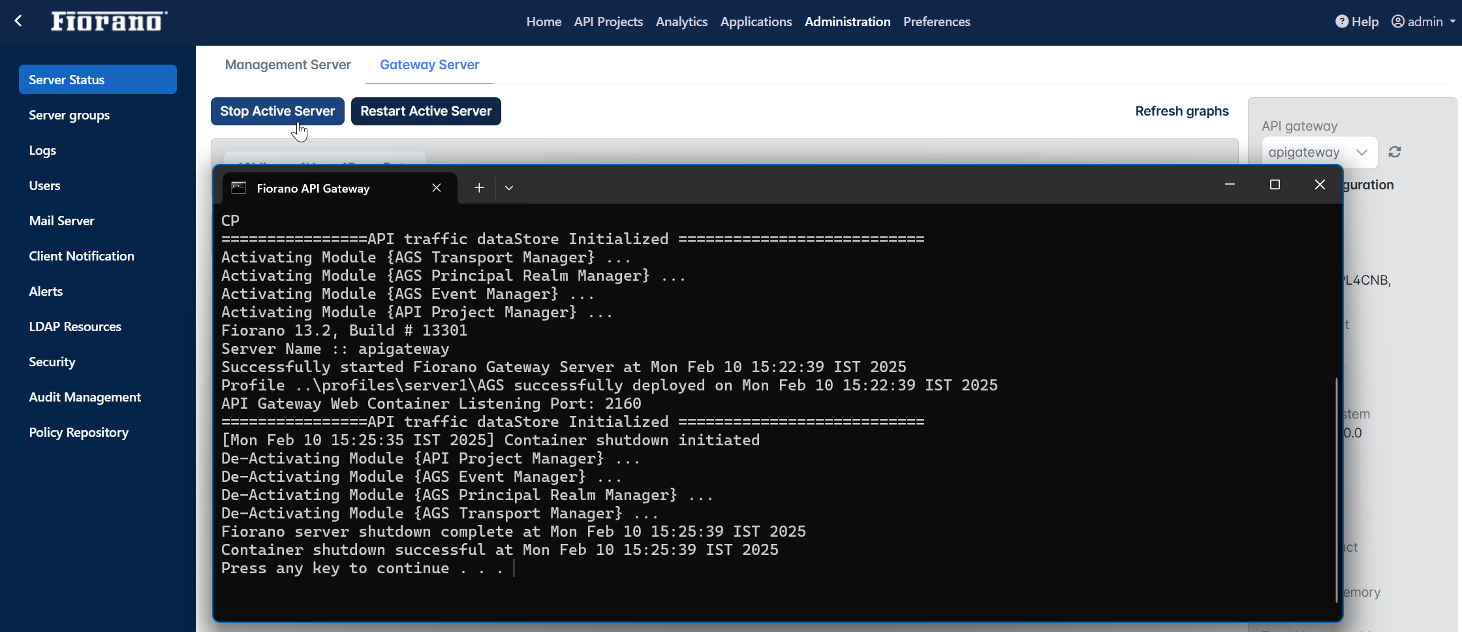Viewport: 1462px width, 632px height.
Task: Refresh the API gateway list icon
Action: click(x=1395, y=152)
